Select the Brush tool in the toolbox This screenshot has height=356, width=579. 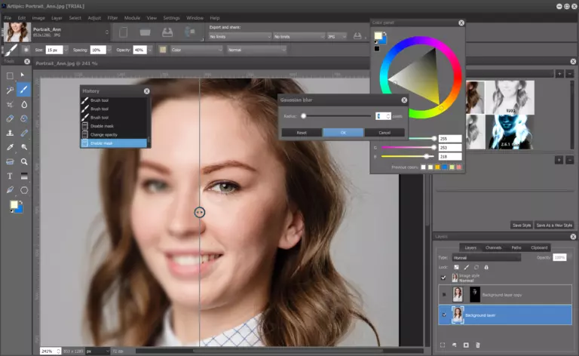pos(24,90)
